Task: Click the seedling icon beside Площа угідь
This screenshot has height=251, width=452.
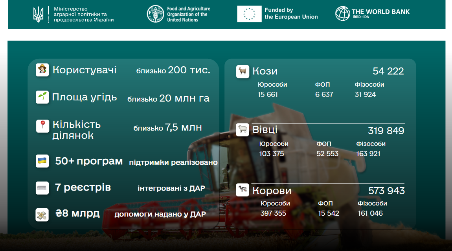Action: click(x=42, y=97)
